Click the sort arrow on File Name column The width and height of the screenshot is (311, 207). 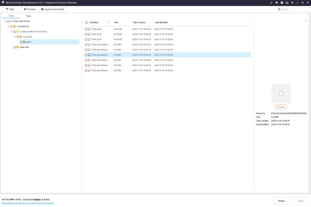click(109, 22)
